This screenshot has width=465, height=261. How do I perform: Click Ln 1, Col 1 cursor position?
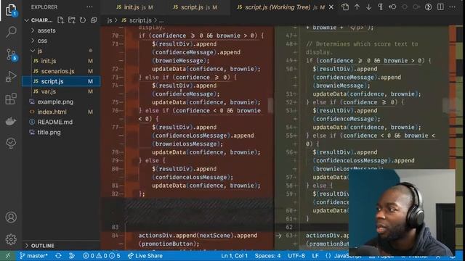(234, 256)
